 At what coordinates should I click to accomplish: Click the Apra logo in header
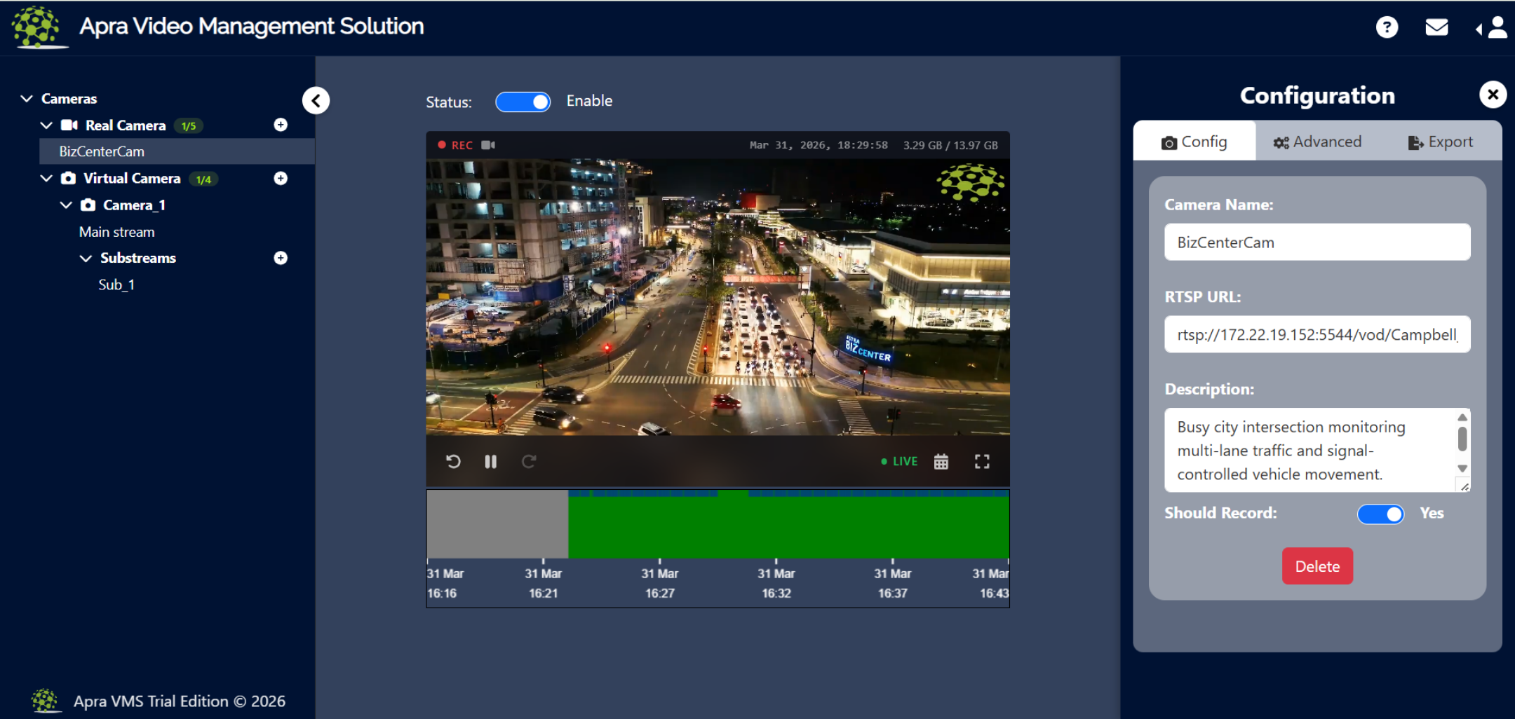click(x=39, y=27)
